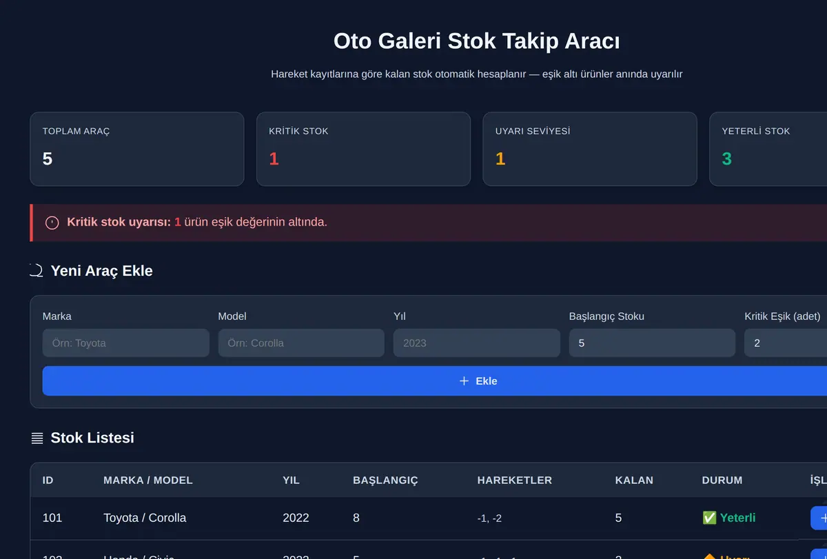Click the plus button in Toyota Corolla row

click(x=819, y=518)
